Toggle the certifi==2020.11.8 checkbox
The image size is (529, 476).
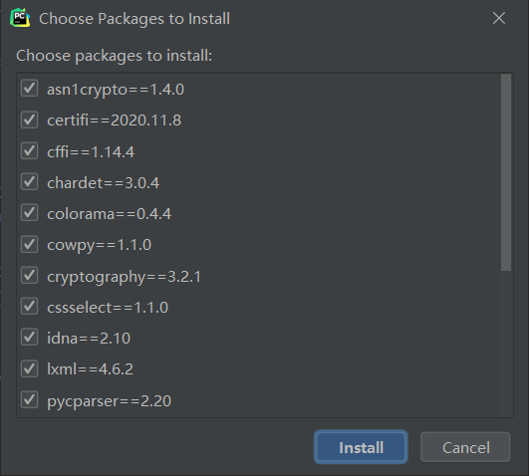29,119
